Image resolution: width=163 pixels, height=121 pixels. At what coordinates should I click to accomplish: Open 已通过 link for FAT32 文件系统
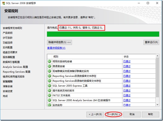pos(127,95)
